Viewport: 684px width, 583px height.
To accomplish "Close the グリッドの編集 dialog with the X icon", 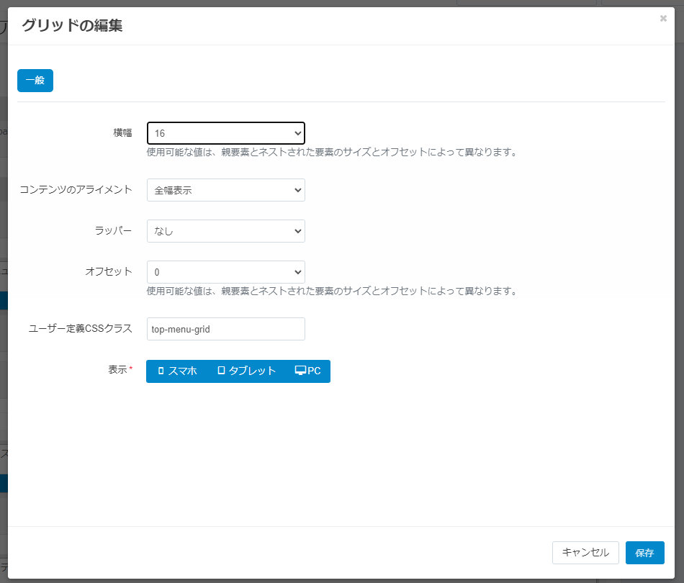I will pyautogui.click(x=663, y=18).
